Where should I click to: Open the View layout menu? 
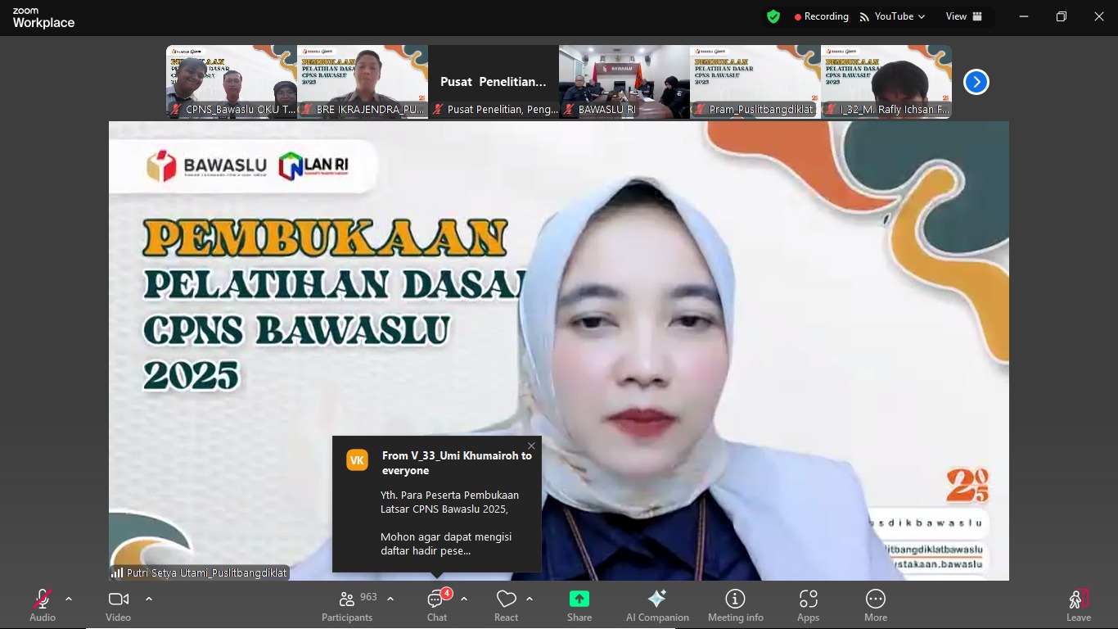(x=963, y=16)
